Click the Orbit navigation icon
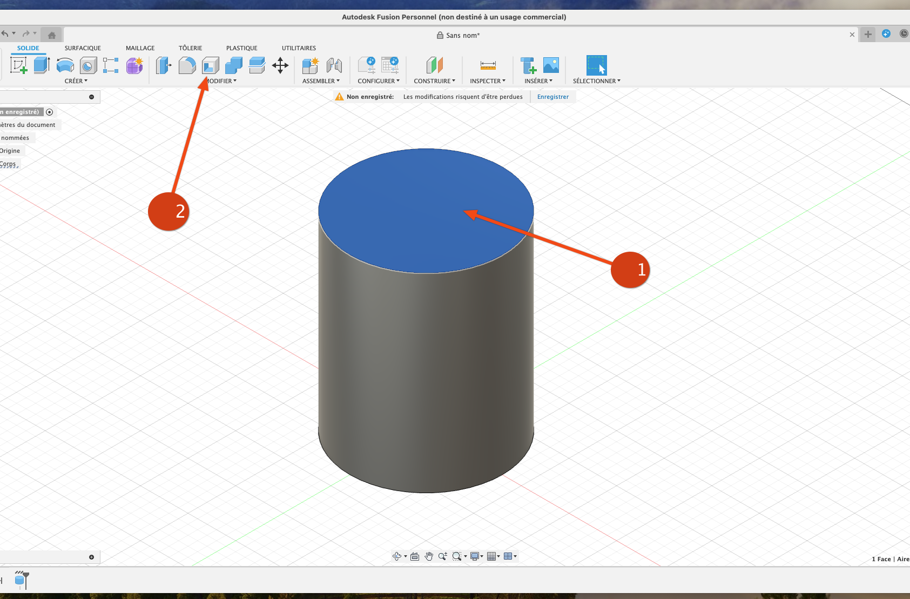The image size is (910, 599). click(x=397, y=556)
